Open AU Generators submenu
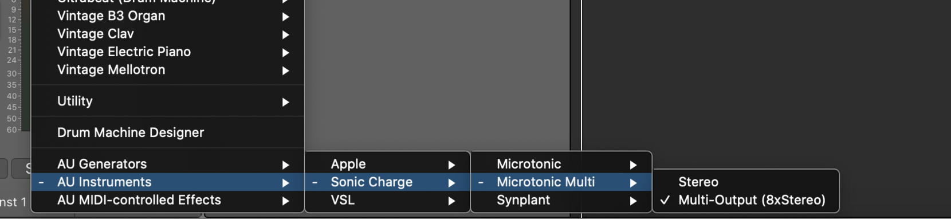The image size is (951, 219). tap(167, 164)
